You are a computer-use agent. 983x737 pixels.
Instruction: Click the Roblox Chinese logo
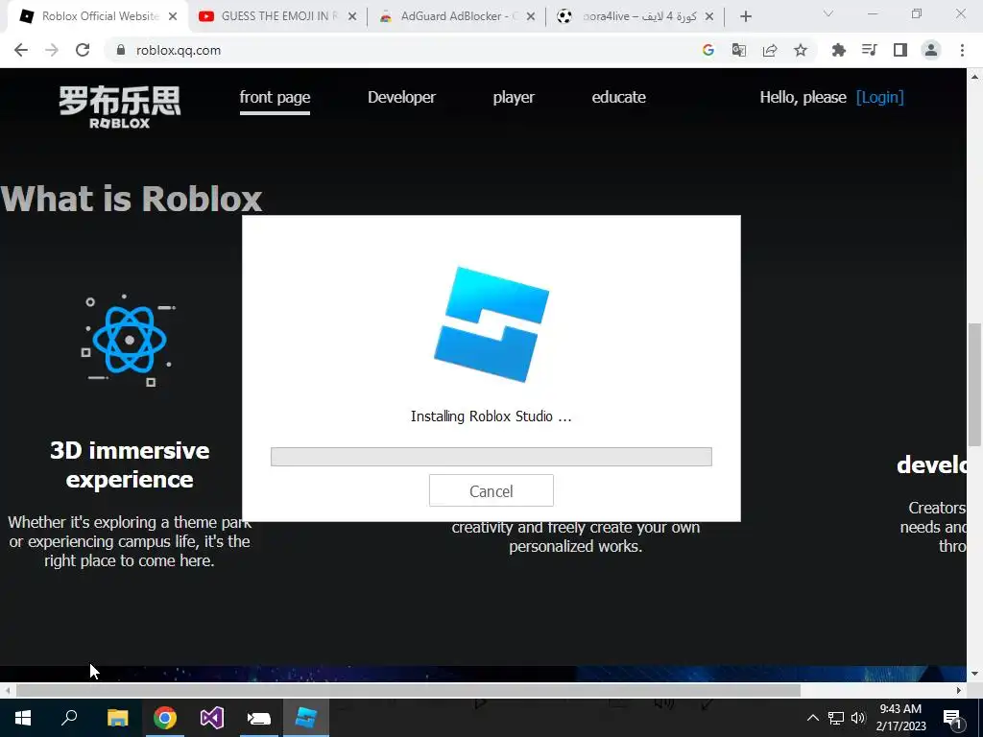(x=120, y=107)
